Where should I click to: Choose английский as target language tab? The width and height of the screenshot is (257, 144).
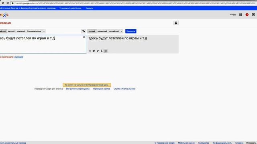click(114, 31)
